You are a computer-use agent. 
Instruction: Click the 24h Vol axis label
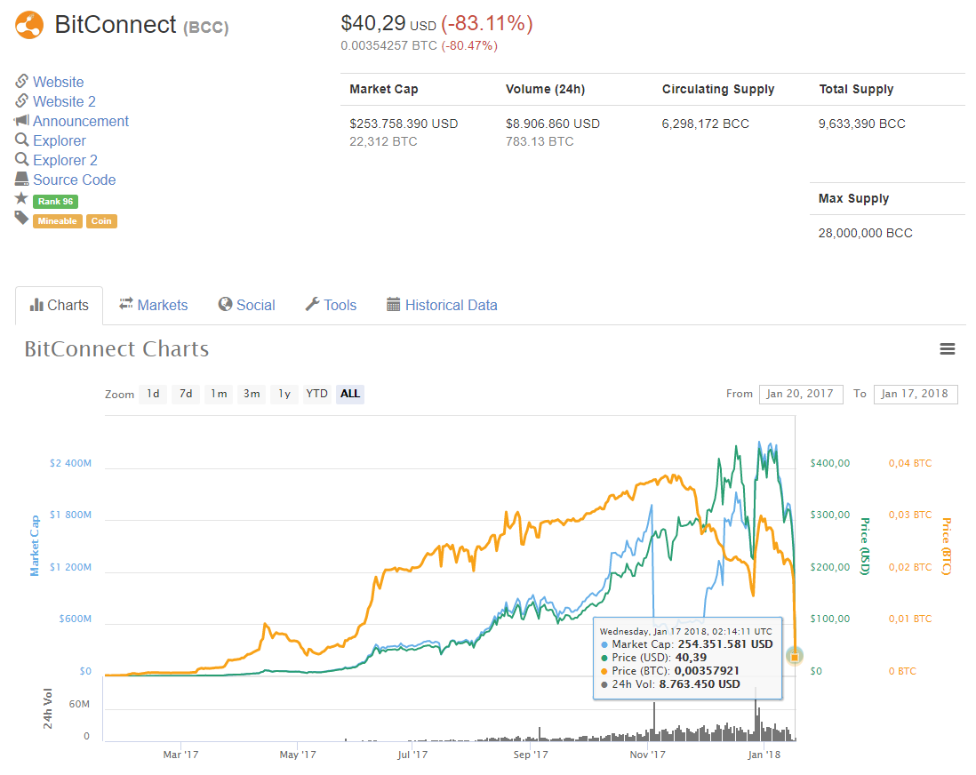47,708
